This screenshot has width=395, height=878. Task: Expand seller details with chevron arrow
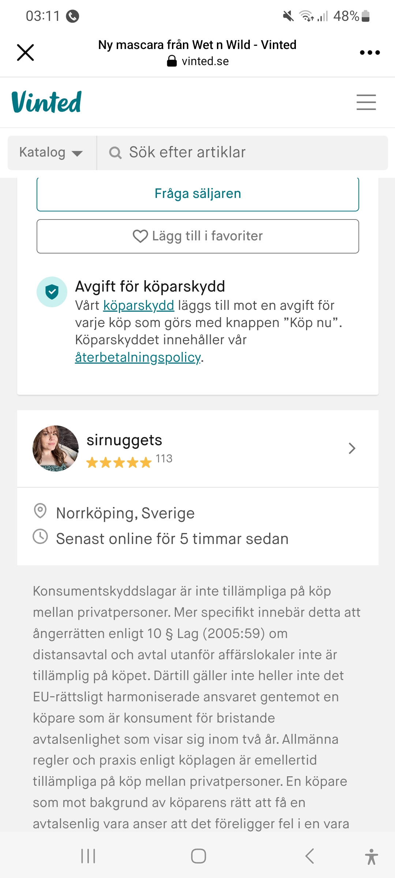click(352, 449)
